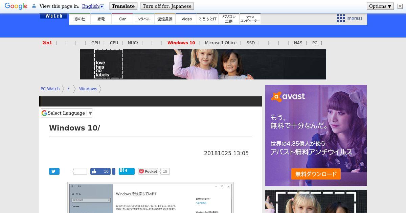The image size is (406, 213).
Task: Click the love has no labels banner
Action: [203, 64]
